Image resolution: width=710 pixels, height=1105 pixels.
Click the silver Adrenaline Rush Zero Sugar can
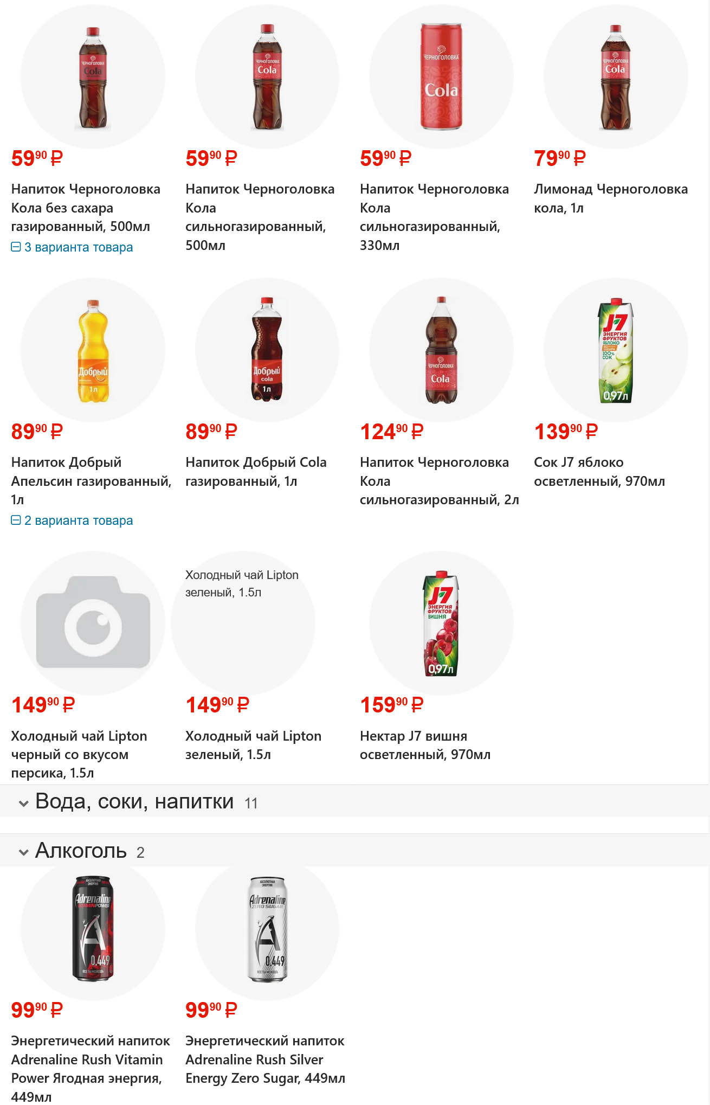point(267,929)
